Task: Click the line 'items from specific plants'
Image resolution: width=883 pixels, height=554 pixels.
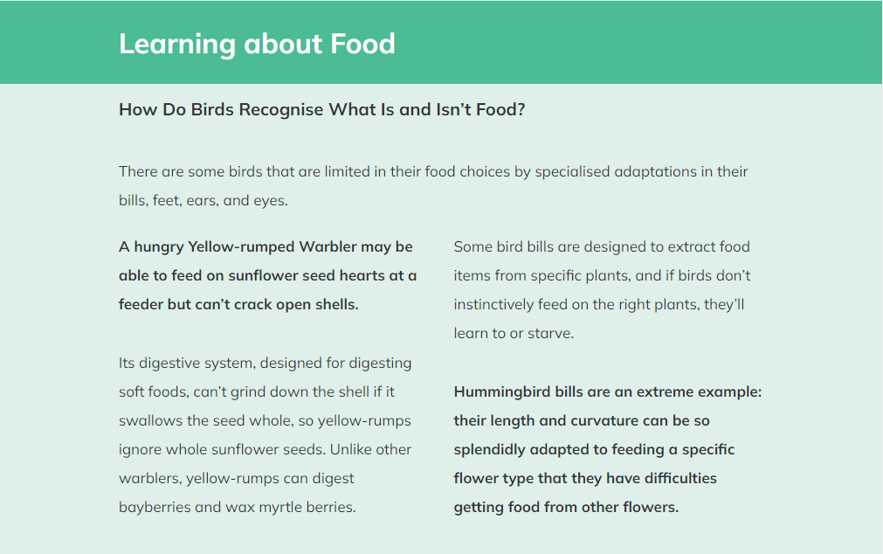Action: [x=602, y=275]
